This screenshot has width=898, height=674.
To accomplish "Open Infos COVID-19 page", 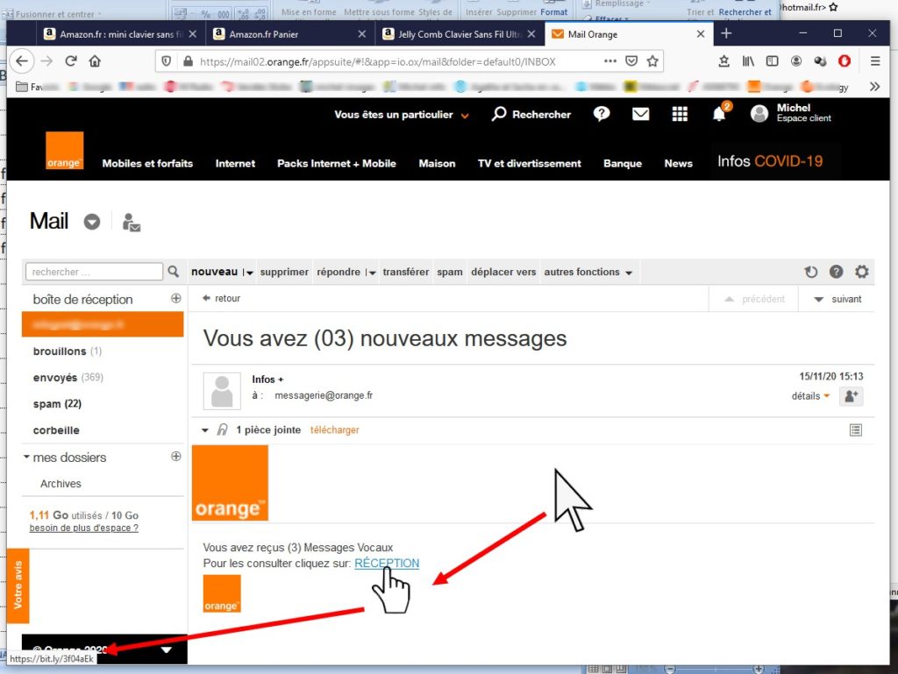I will (x=770, y=161).
